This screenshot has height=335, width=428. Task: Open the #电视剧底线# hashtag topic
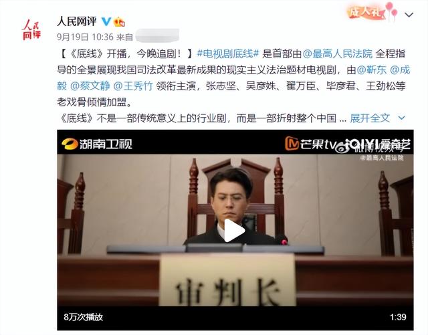click(x=228, y=53)
